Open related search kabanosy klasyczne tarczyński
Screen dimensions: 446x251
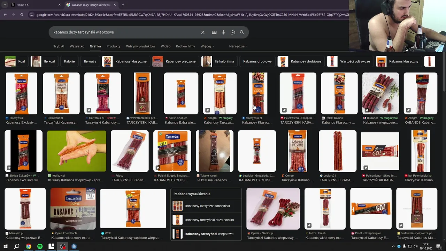[206, 206]
